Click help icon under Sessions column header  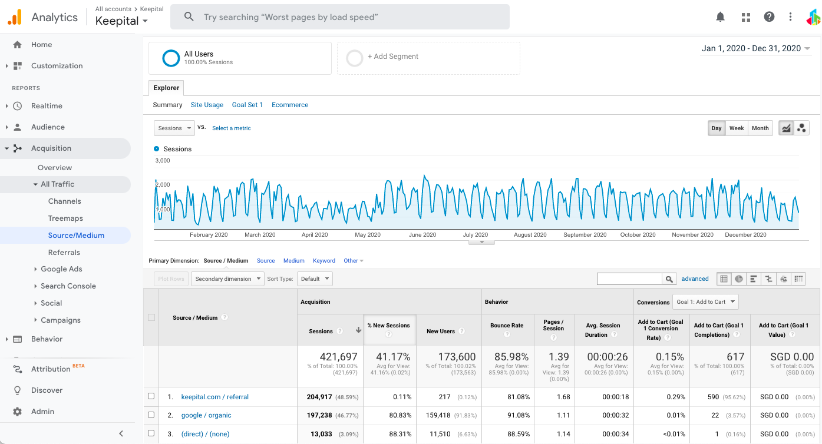pyautogui.click(x=340, y=331)
